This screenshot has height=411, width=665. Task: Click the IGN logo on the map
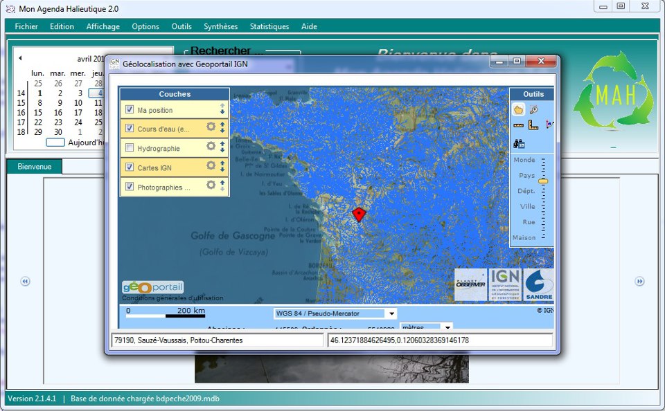[x=505, y=285]
